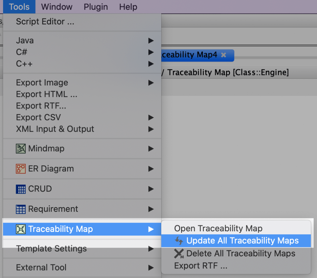Expand the XML Input & Output submenu
This screenshot has width=317, height=278.
point(151,129)
